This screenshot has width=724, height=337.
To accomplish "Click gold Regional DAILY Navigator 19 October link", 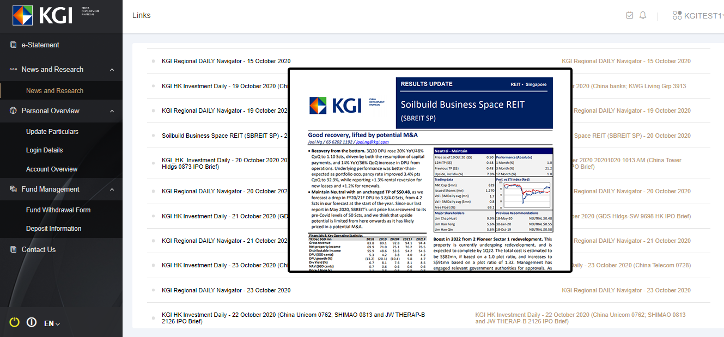I will tap(631, 111).
